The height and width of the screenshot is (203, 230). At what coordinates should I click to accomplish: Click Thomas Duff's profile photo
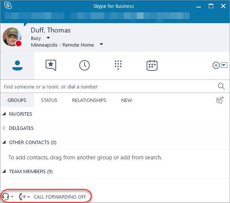click(12, 37)
